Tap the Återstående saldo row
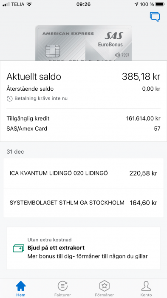The width and height of the screenshot is (167, 298). (83, 89)
